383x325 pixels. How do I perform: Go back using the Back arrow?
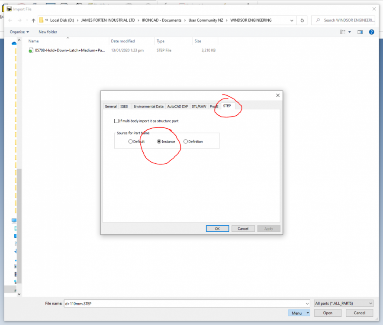[10, 20]
